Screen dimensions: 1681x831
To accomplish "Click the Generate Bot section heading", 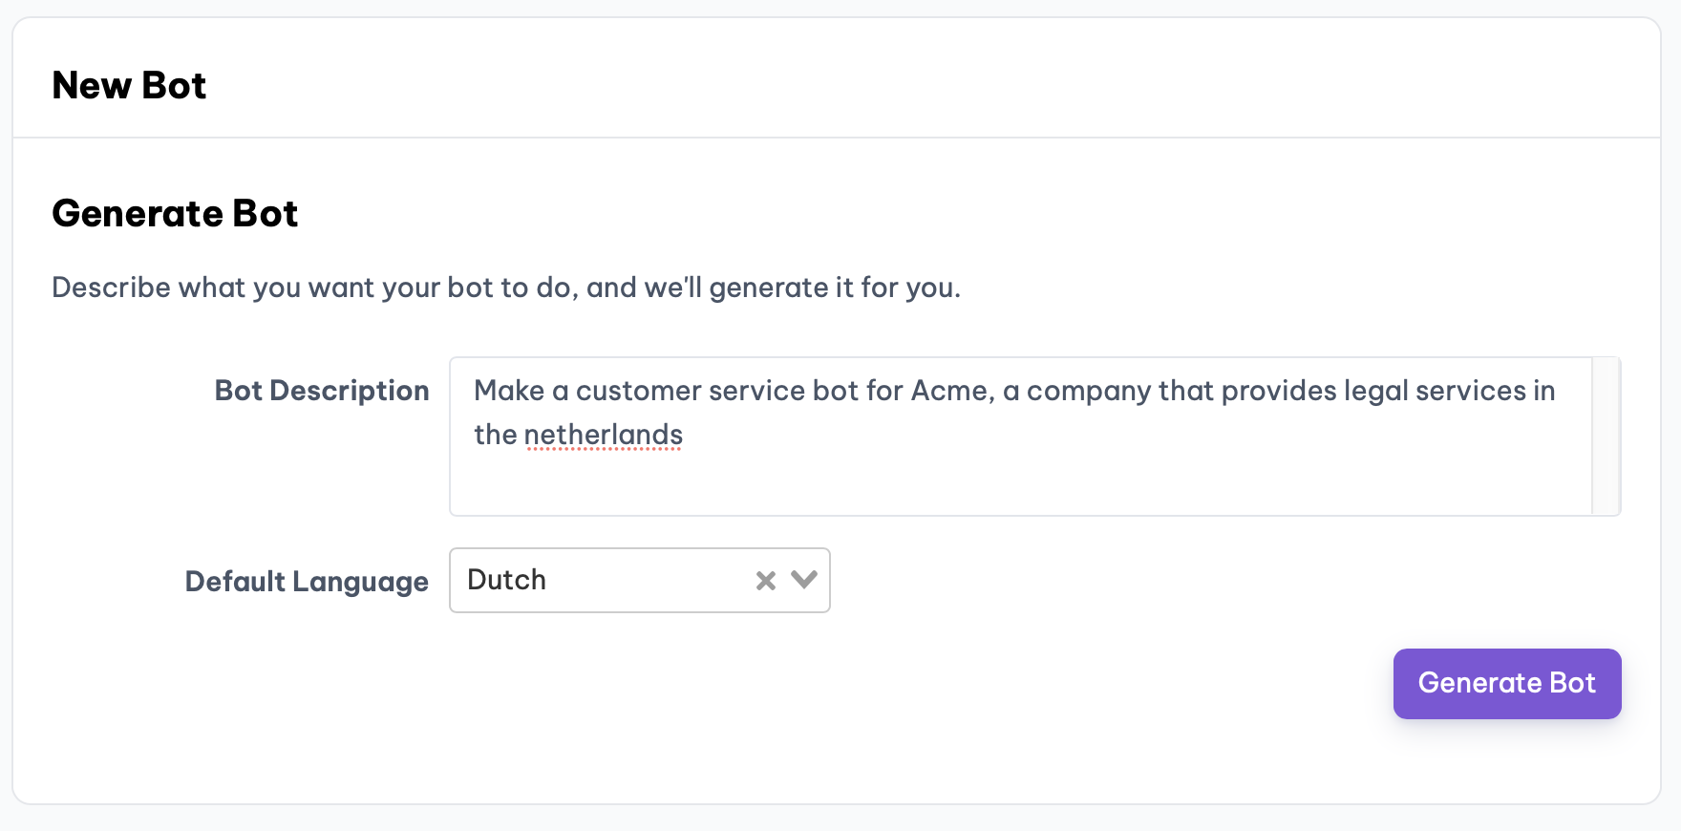I will 175,213.
